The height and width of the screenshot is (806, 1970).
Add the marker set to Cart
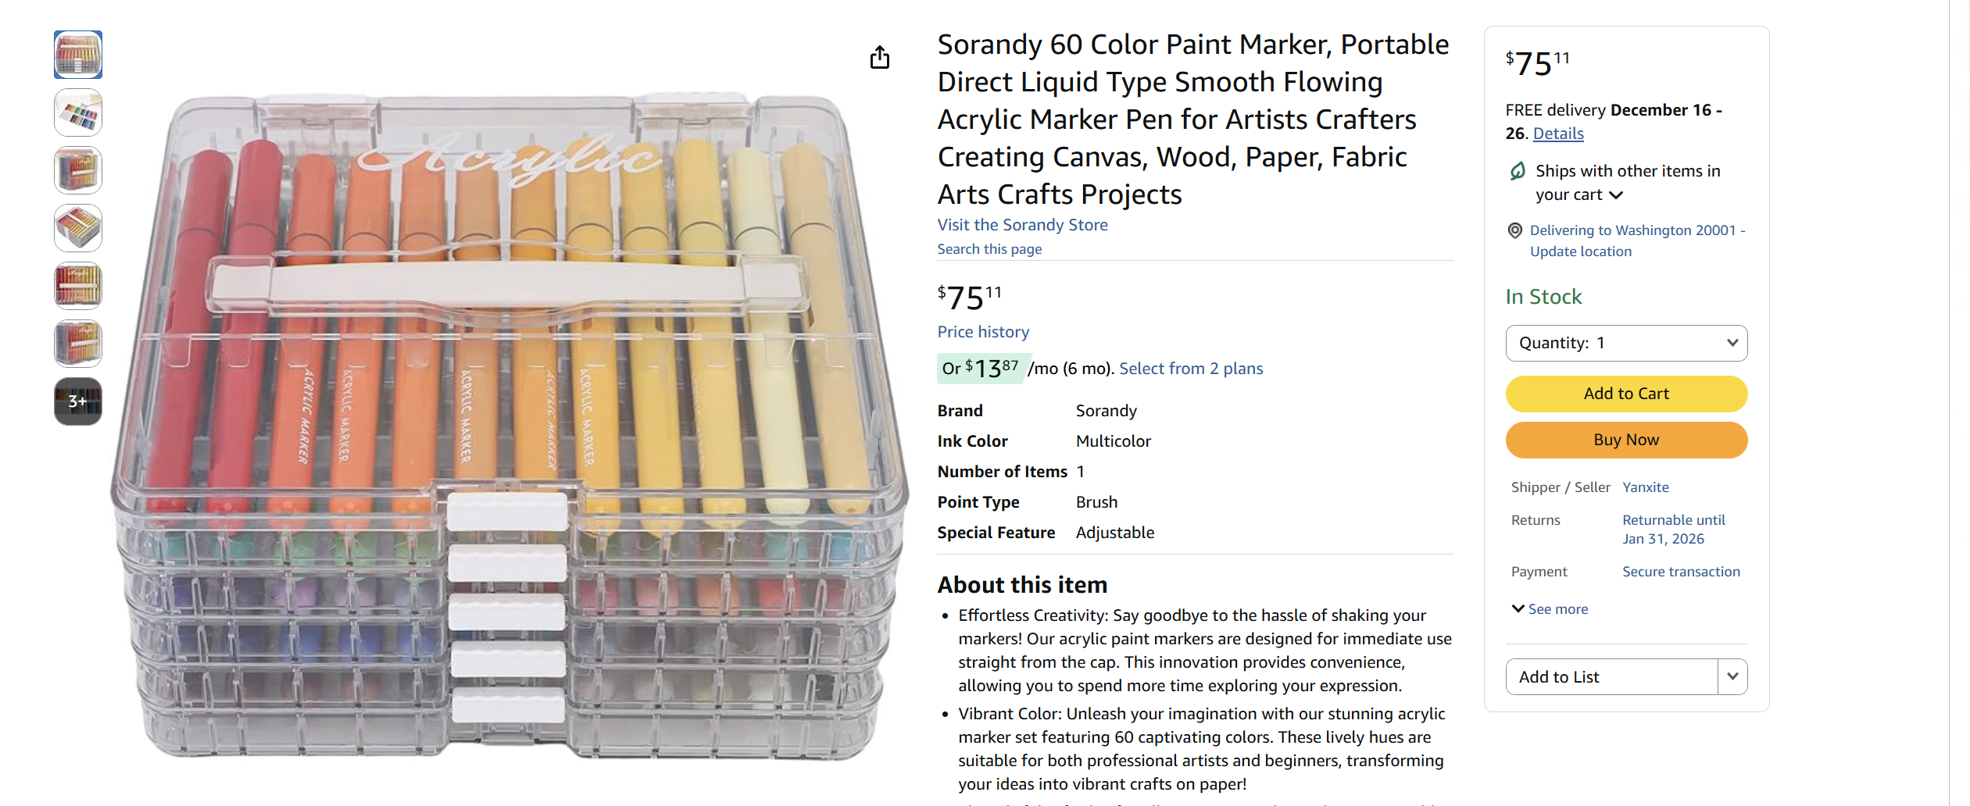tap(1625, 394)
